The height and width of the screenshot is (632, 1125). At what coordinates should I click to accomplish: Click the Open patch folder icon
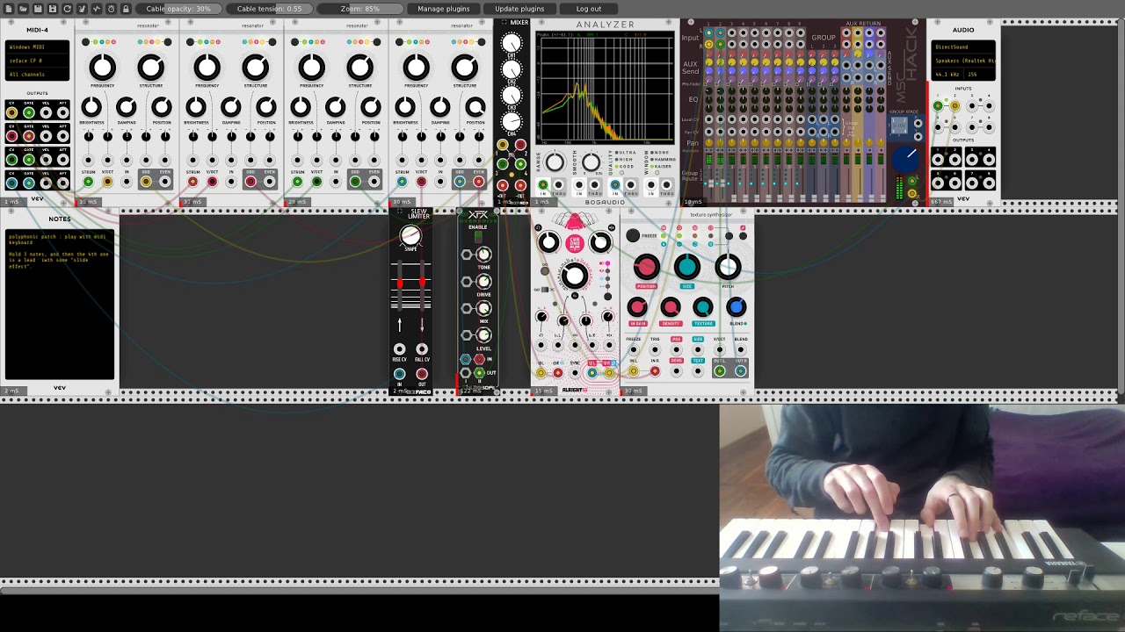click(x=23, y=9)
